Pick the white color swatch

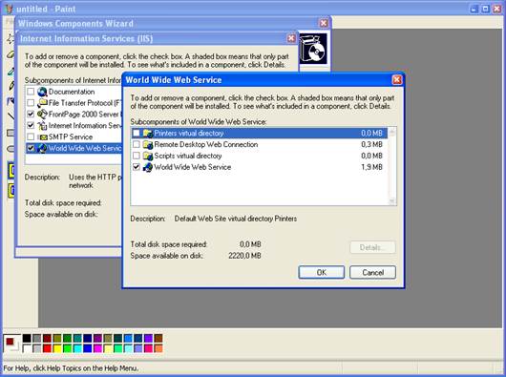(x=27, y=348)
